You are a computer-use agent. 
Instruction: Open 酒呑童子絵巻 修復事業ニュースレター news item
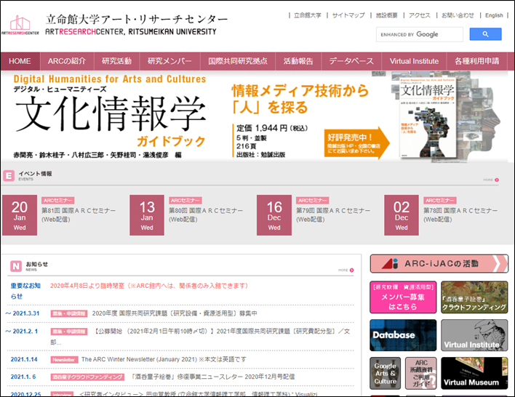(x=213, y=377)
